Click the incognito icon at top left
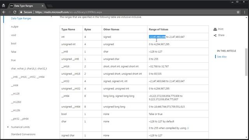 coord(4,6)
